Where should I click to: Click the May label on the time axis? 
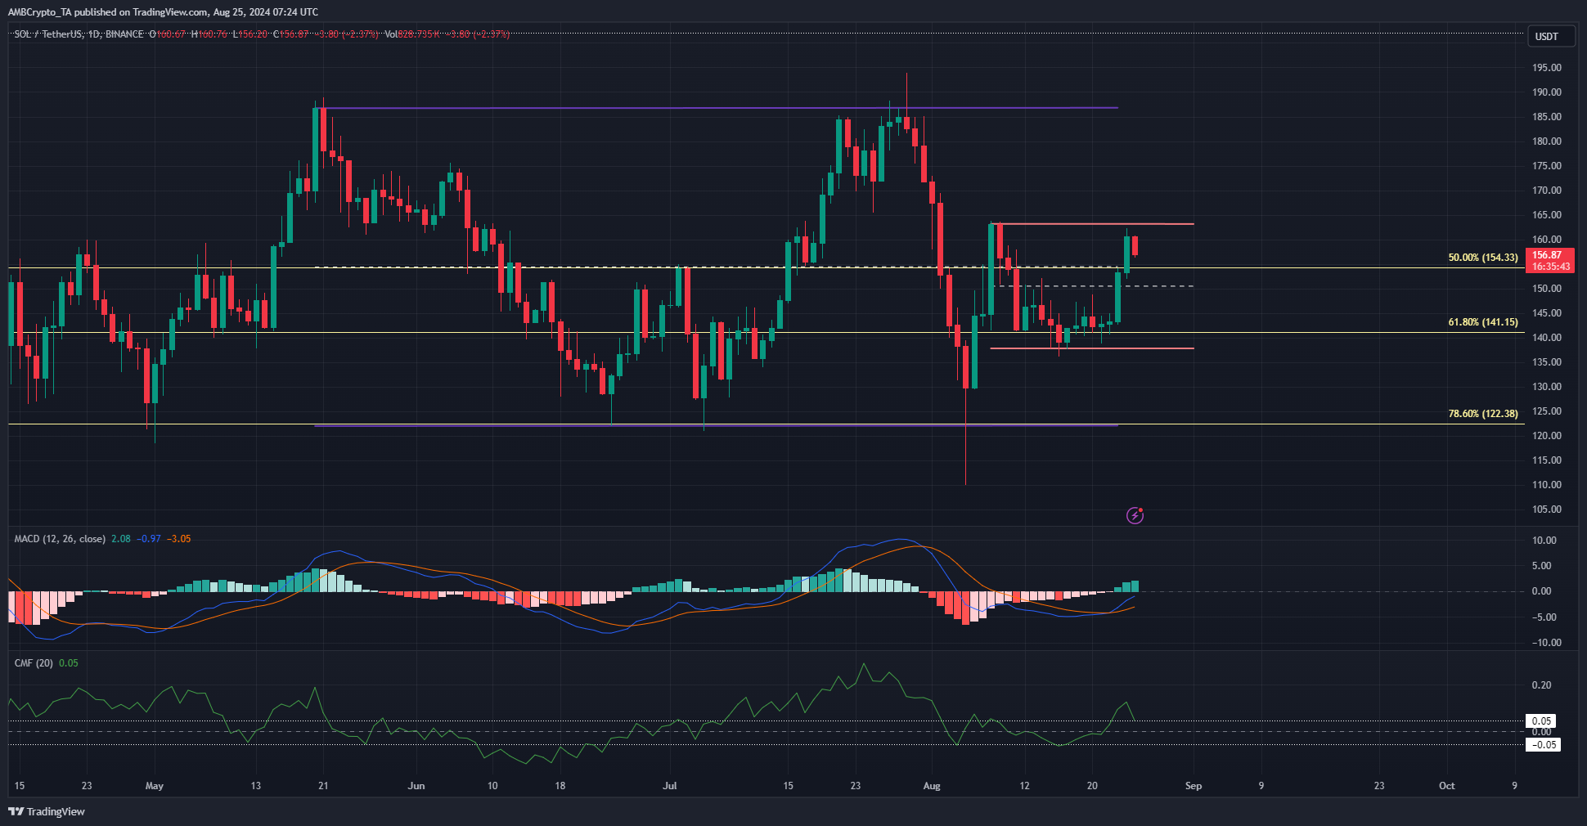tap(154, 786)
